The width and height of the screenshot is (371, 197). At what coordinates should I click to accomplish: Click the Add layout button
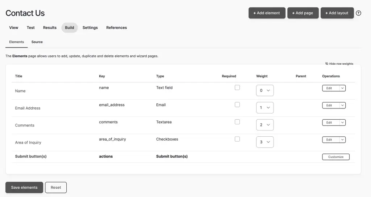click(337, 13)
